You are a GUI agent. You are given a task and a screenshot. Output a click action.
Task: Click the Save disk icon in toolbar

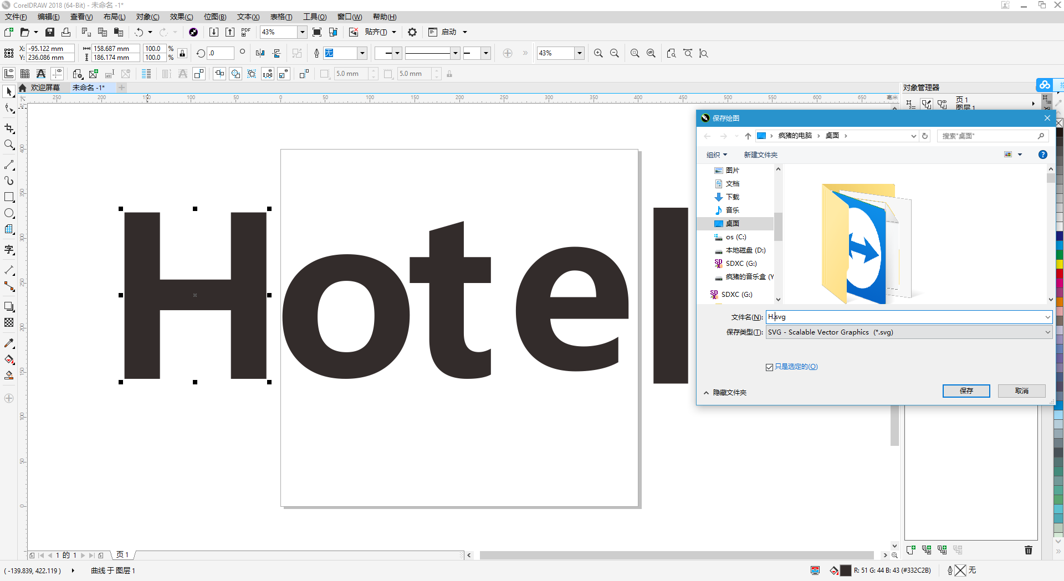pos(50,32)
